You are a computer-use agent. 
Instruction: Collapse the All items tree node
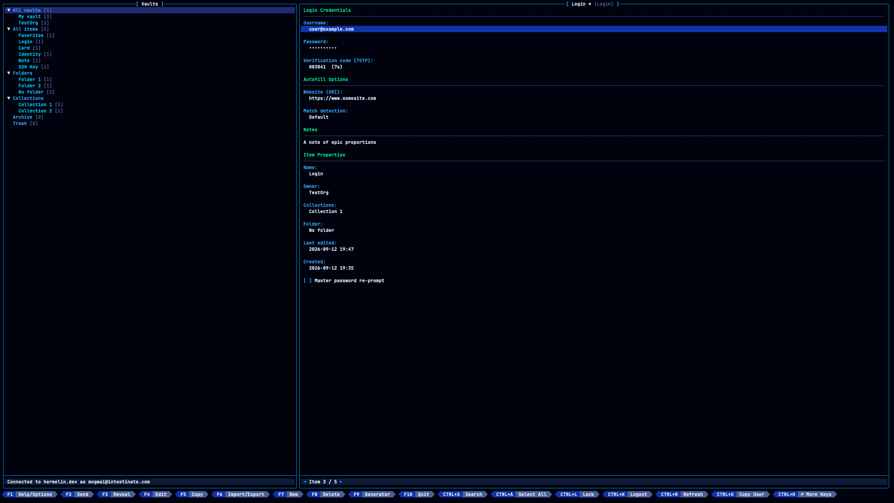(x=9, y=29)
